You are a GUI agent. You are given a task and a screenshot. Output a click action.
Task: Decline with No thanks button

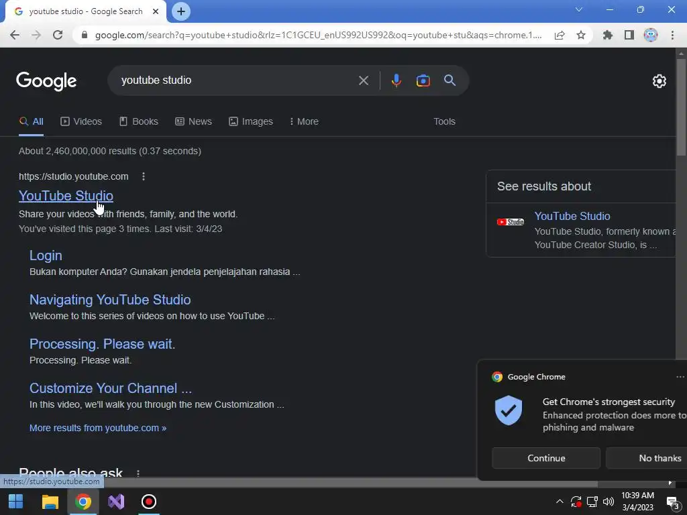point(646,458)
